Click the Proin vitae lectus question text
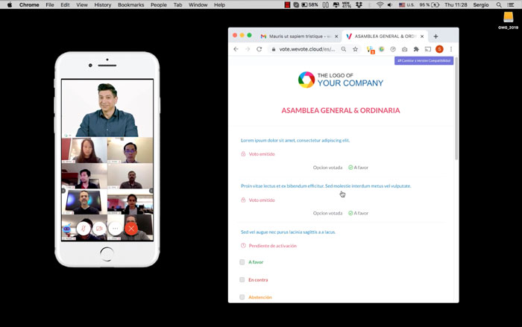The width and height of the screenshot is (522, 327). (x=326, y=186)
